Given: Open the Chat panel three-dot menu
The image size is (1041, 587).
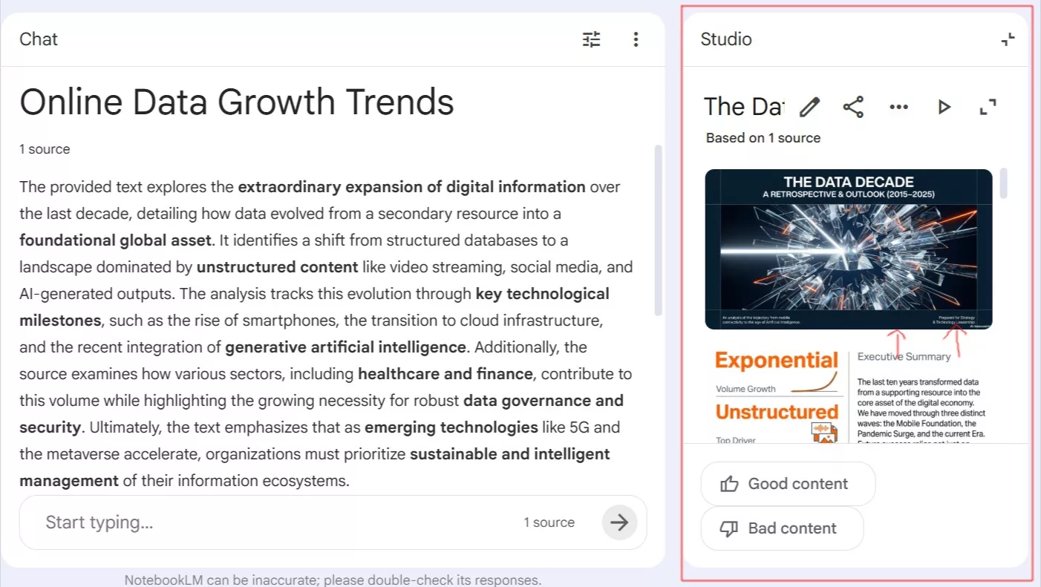Looking at the screenshot, I should (636, 39).
